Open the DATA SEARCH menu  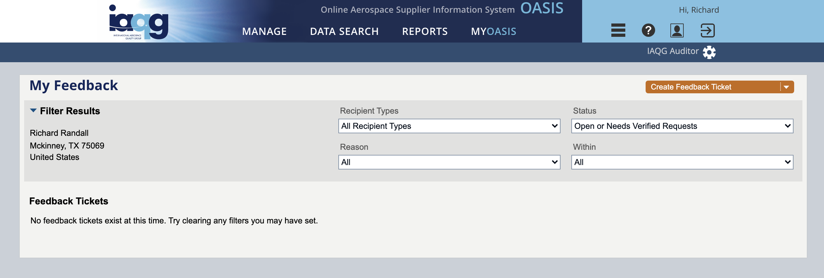344,31
